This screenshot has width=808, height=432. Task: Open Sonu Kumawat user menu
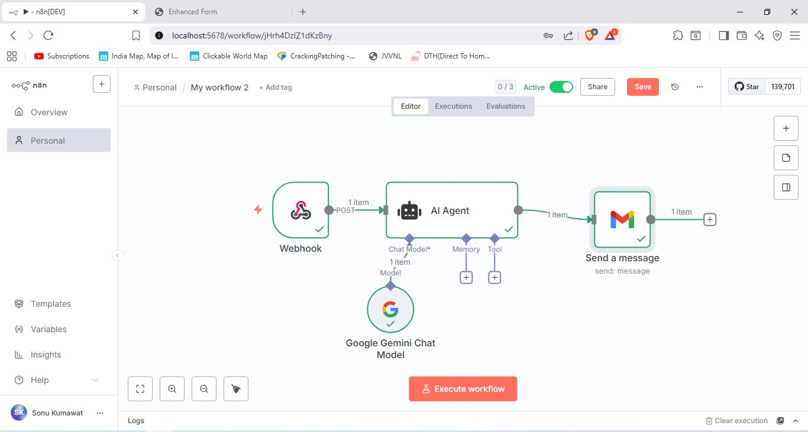(x=99, y=412)
